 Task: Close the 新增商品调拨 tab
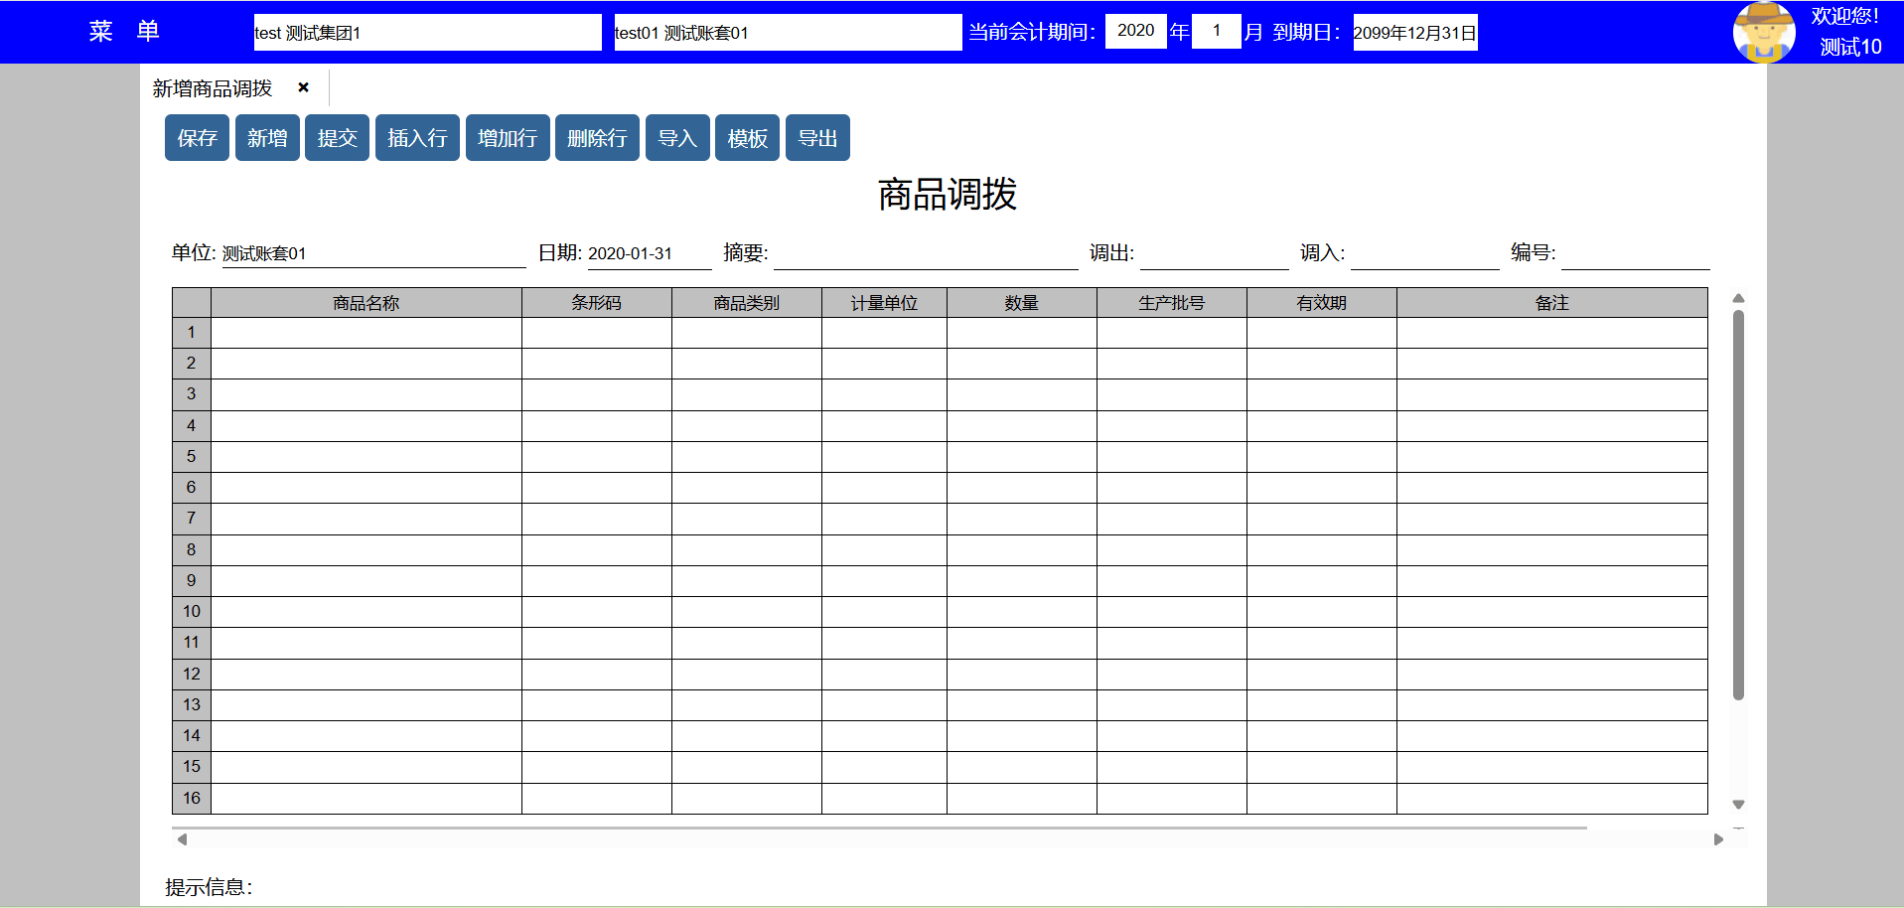303,87
